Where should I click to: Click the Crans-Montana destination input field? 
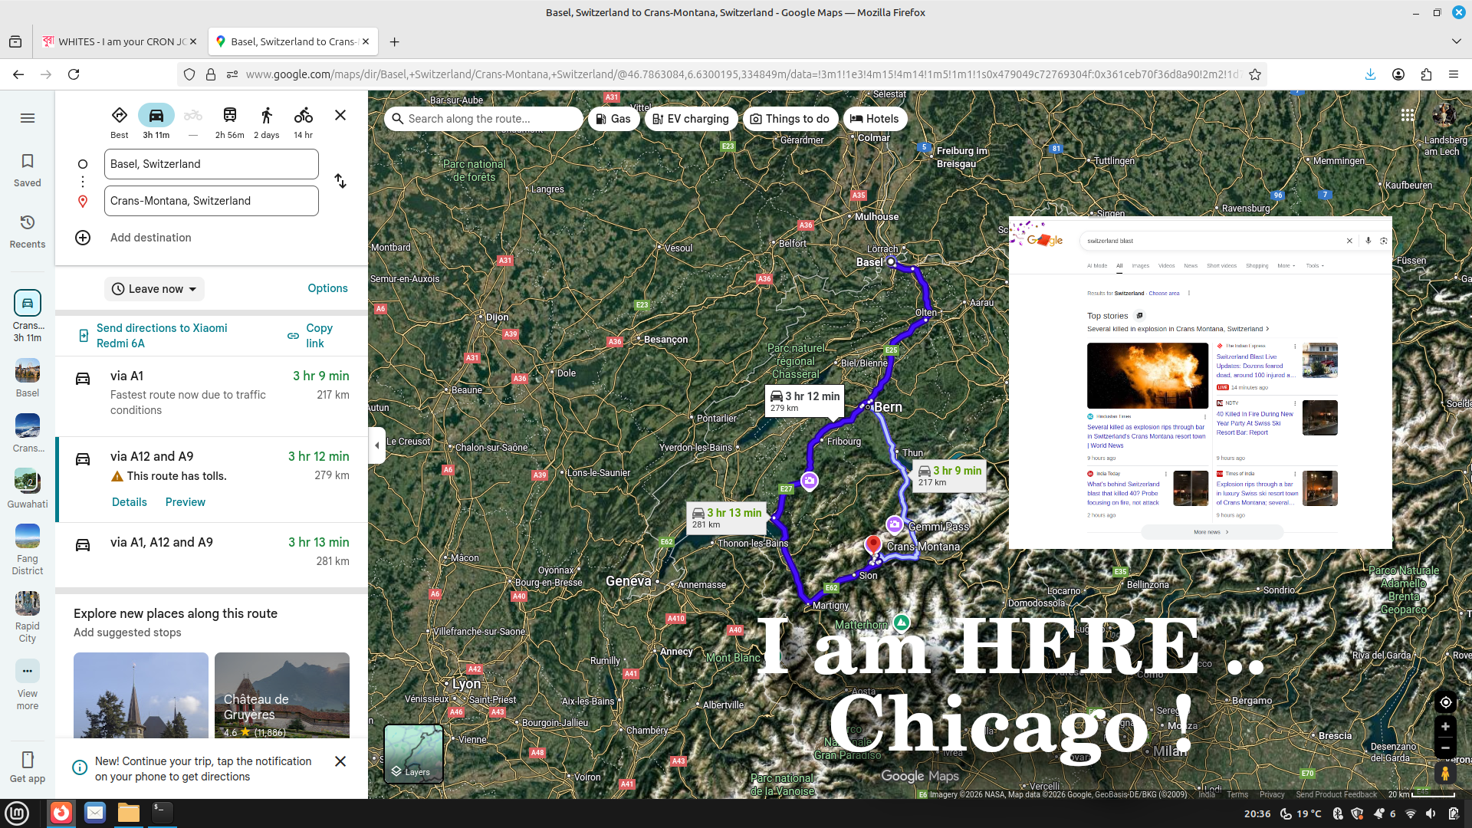pyautogui.click(x=211, y=201)
